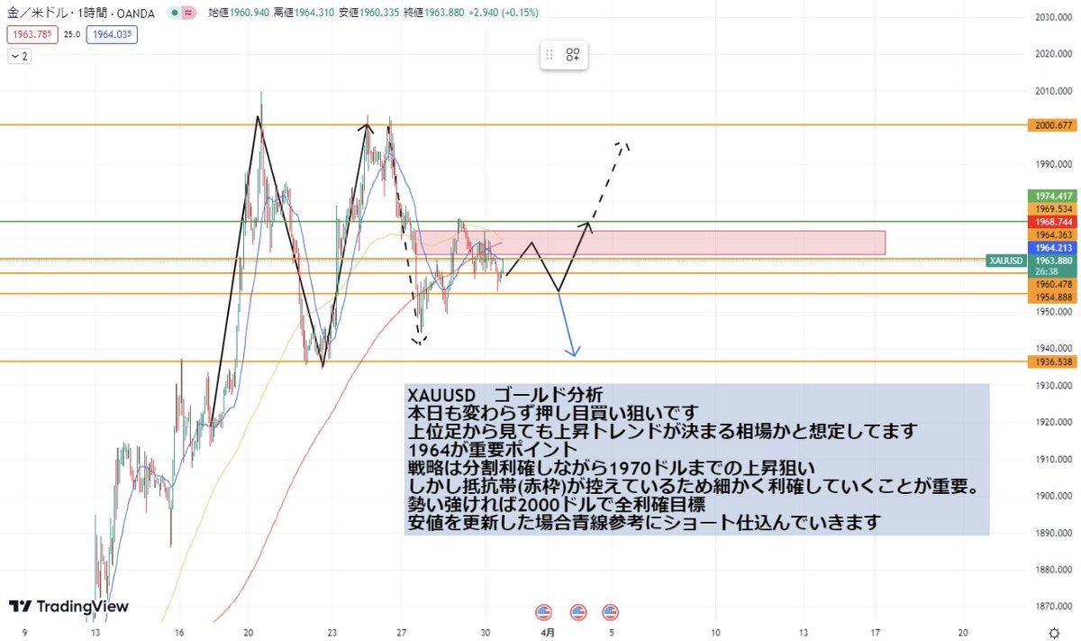Click the 1974.417 green price label

click(x=1052, y=196)
